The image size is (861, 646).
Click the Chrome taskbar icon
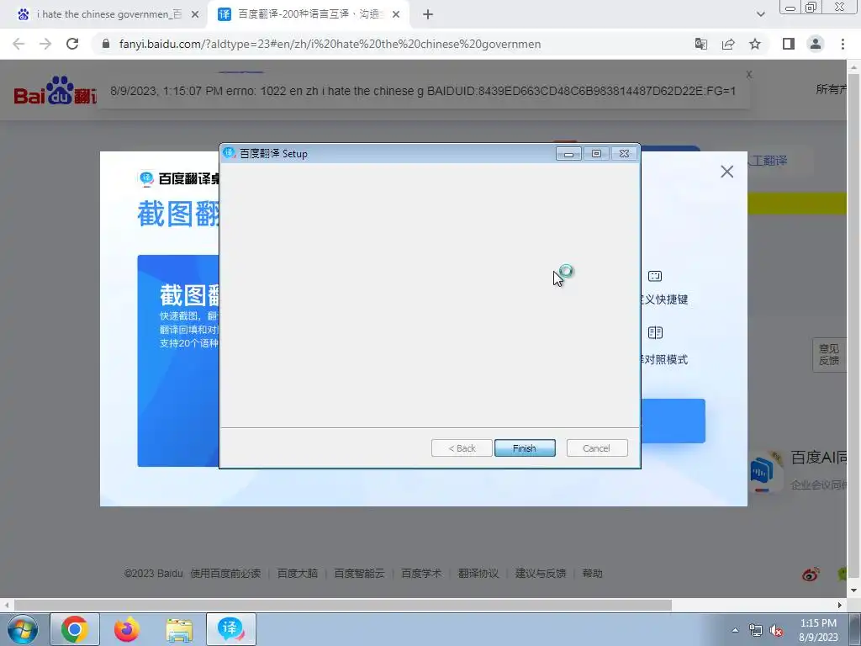(75, 629)
